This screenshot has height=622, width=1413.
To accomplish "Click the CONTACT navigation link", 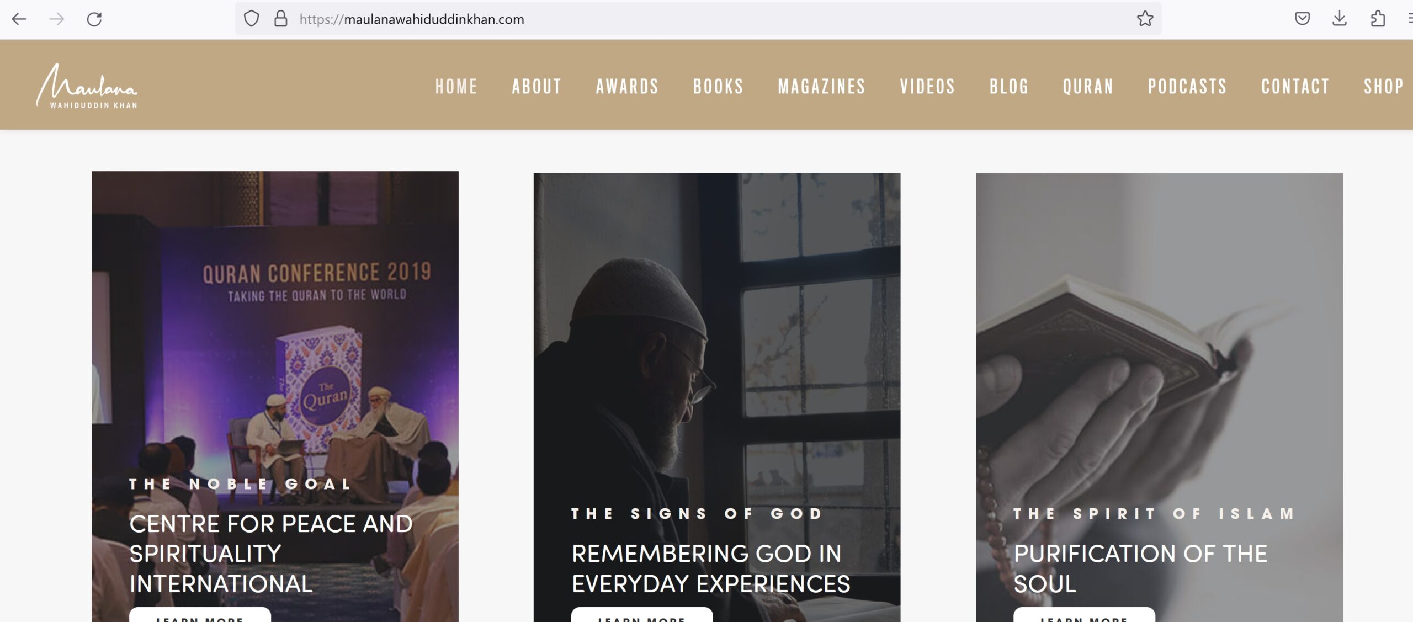I will [1295, 87].
